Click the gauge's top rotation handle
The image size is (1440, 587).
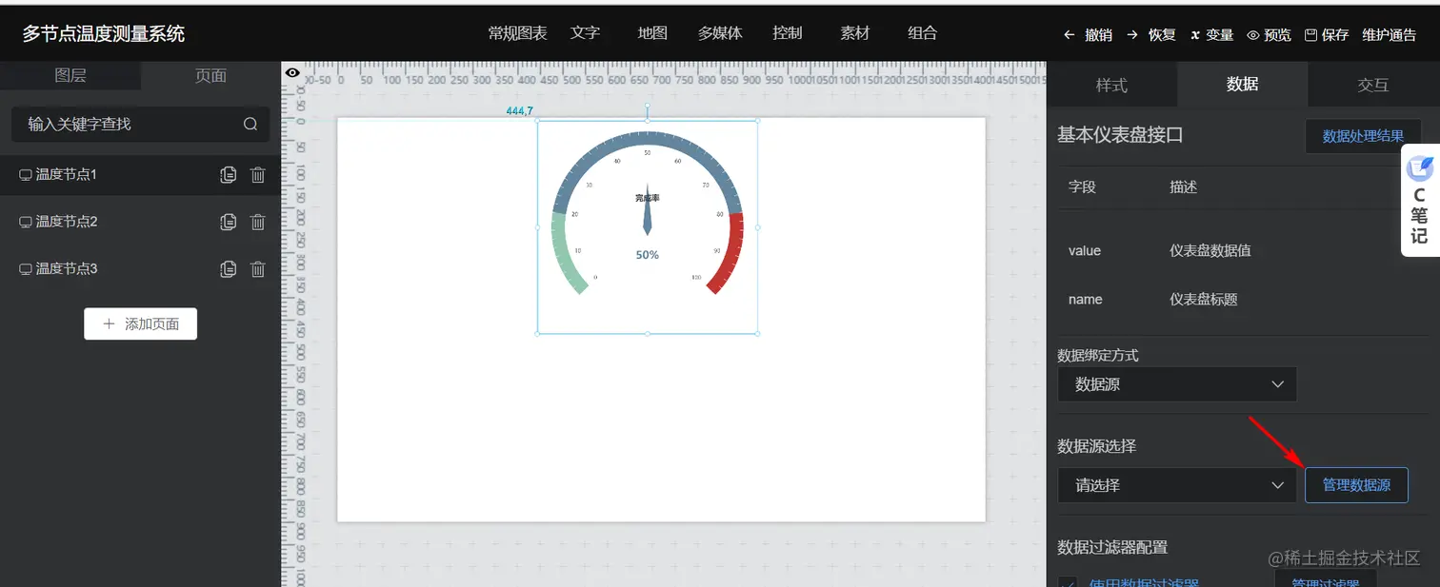[x=648, y=106]
